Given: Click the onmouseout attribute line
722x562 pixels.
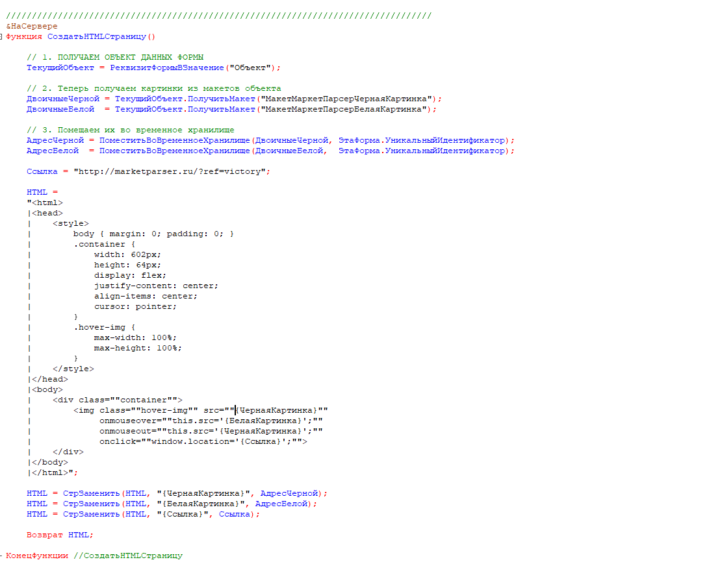Looking at the screenshot, I should 211,431.
